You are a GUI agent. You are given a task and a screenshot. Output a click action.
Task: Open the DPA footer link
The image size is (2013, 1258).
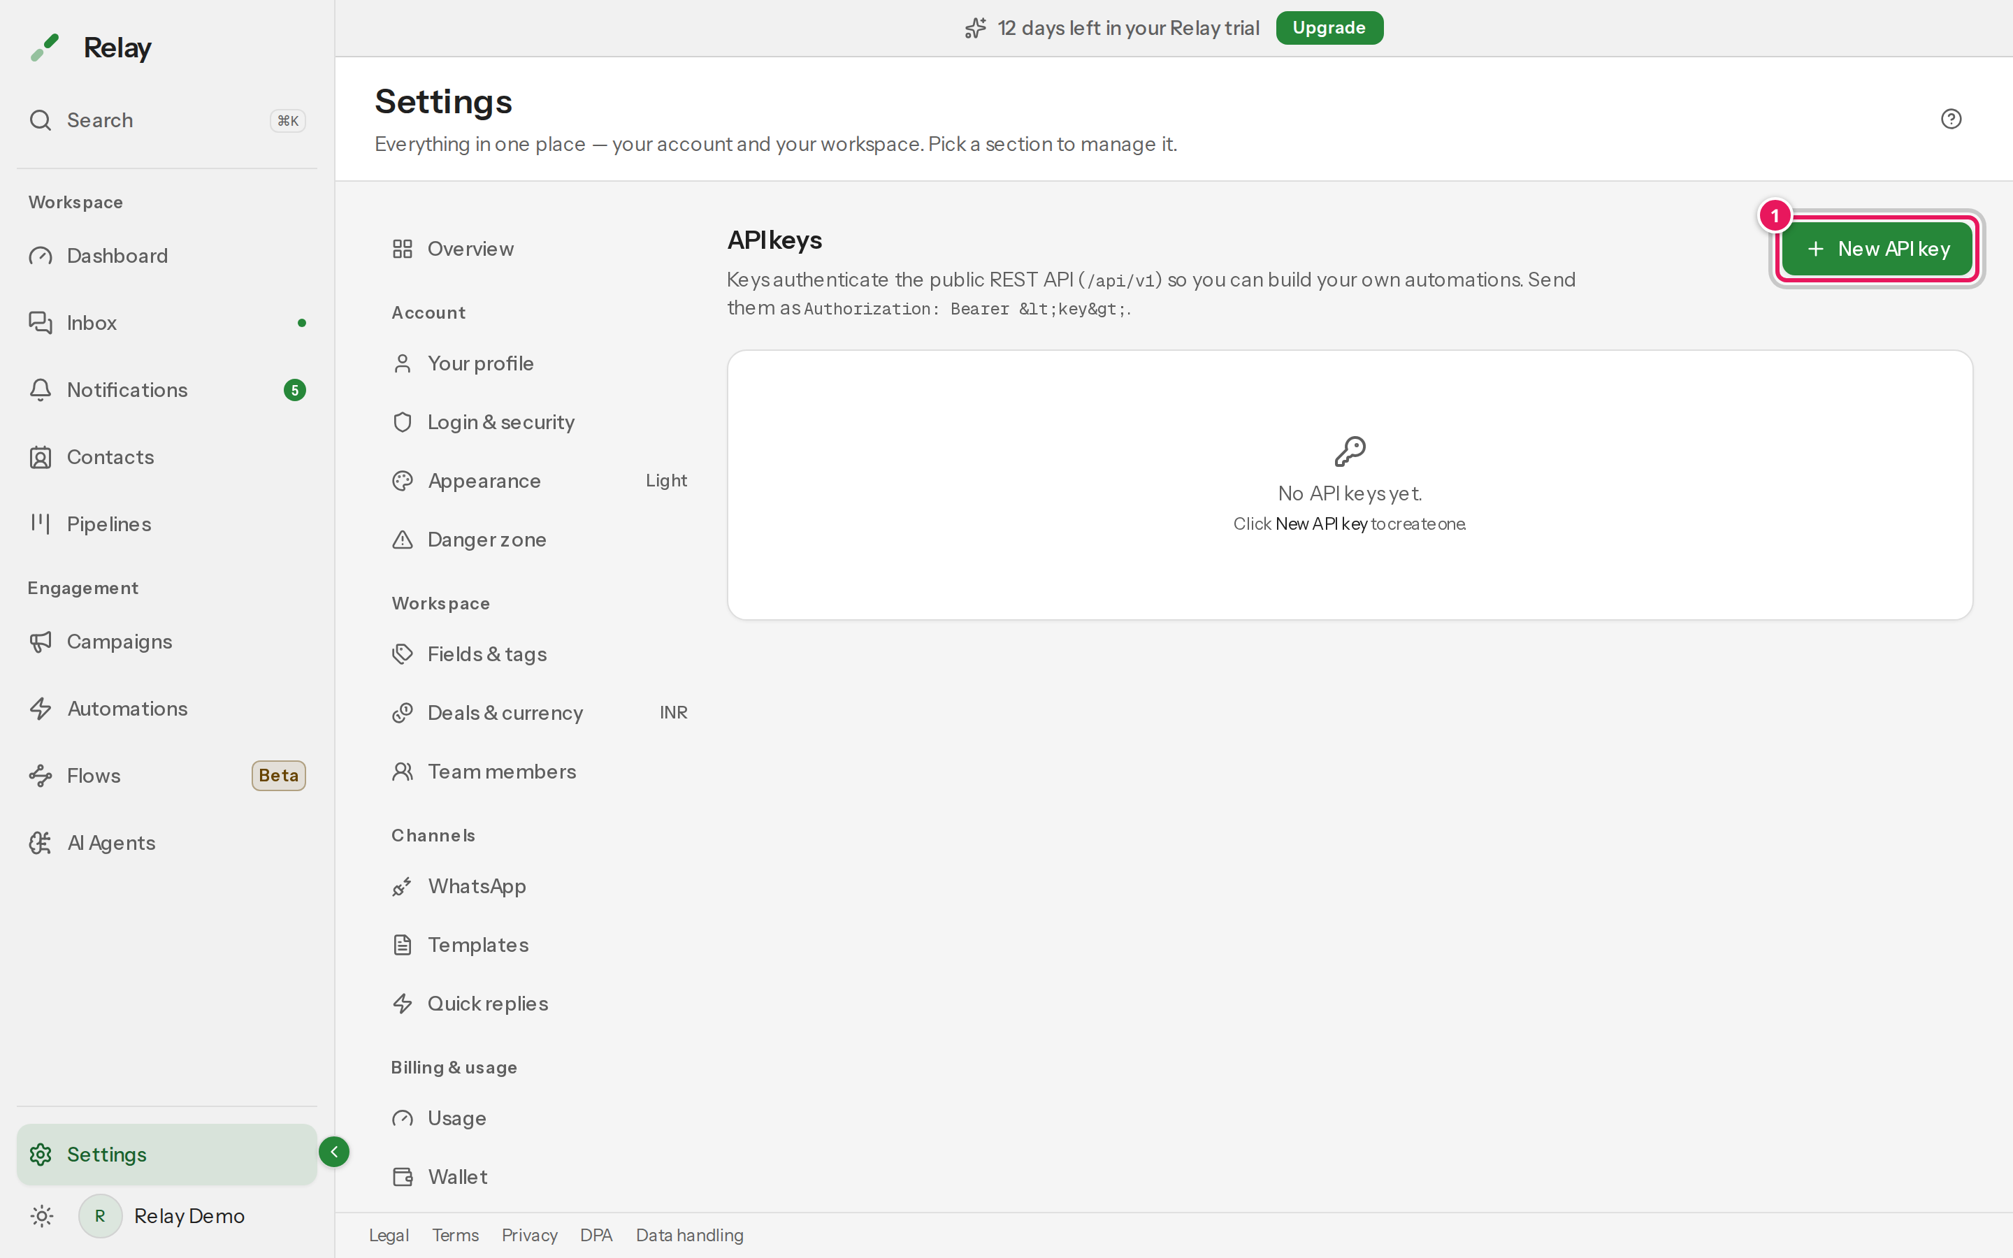tap(596, 1236)
